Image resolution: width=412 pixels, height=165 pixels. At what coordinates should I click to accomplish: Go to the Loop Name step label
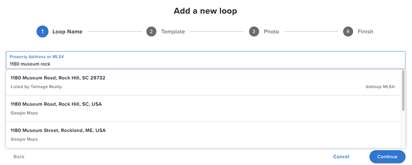point(67,32)
